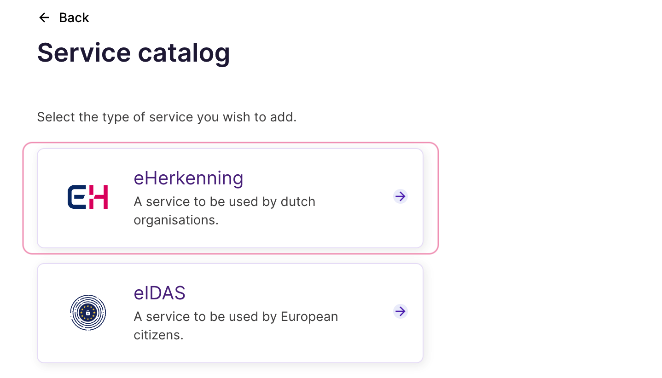Open eIDAS via its arrow icon
Screen dimensions: 662x378
[x=401, y=312]
